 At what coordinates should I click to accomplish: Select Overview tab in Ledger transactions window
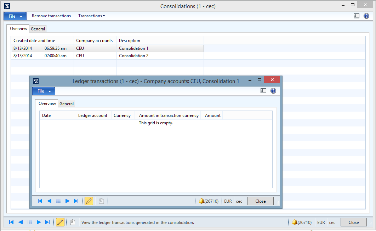coord(47,103)
